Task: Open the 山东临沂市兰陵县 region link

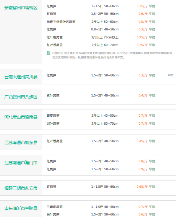Action: [21, 208]
